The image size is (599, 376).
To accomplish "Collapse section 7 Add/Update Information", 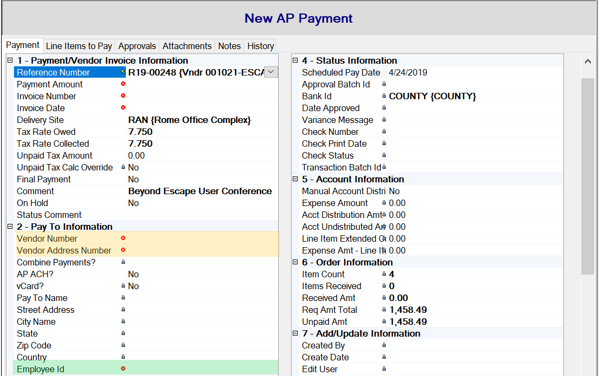I will click(295, 333).
